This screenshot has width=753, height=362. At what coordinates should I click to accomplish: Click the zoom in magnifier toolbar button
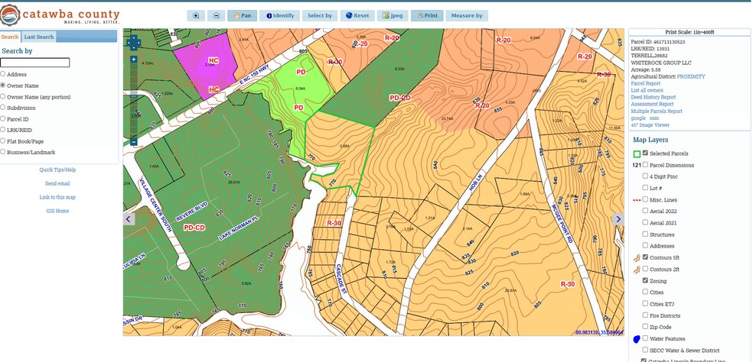(x=197, y=15)
